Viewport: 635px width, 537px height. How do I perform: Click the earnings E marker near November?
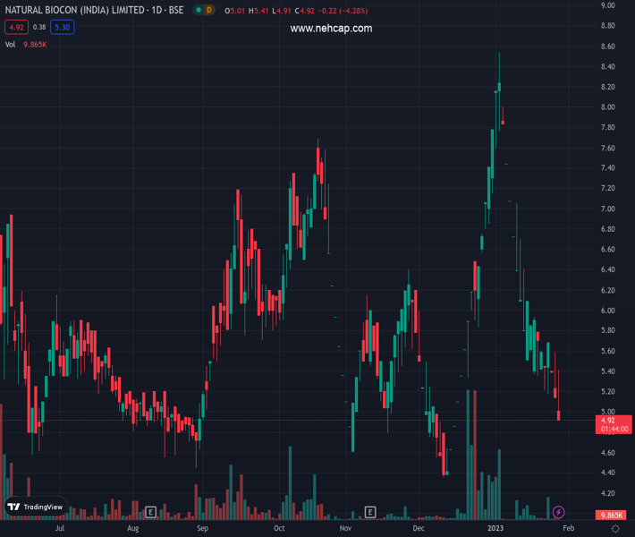(x=369, y=512)
